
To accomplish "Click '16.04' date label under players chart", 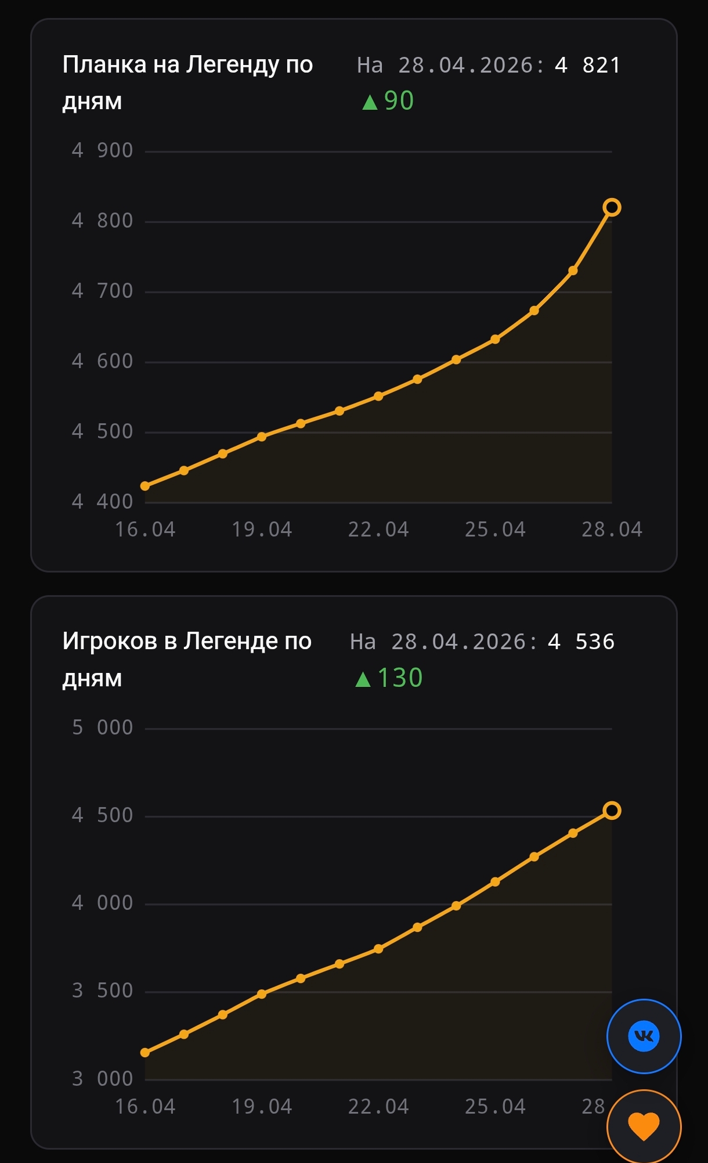I will coord(145,1107).
